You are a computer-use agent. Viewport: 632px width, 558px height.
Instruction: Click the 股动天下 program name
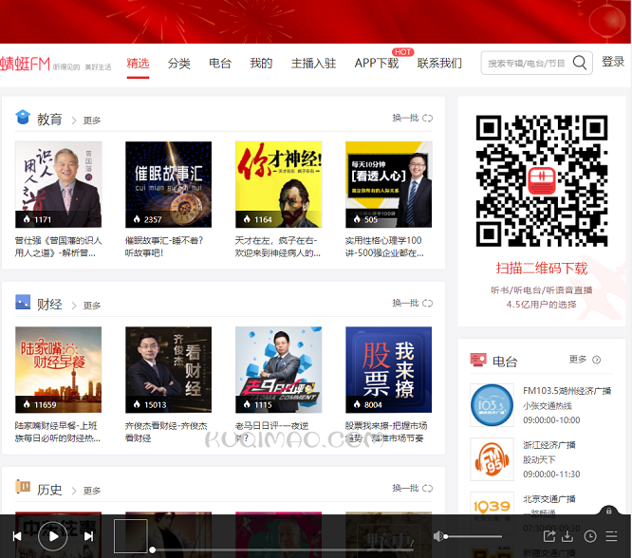(x=539, y=459)
